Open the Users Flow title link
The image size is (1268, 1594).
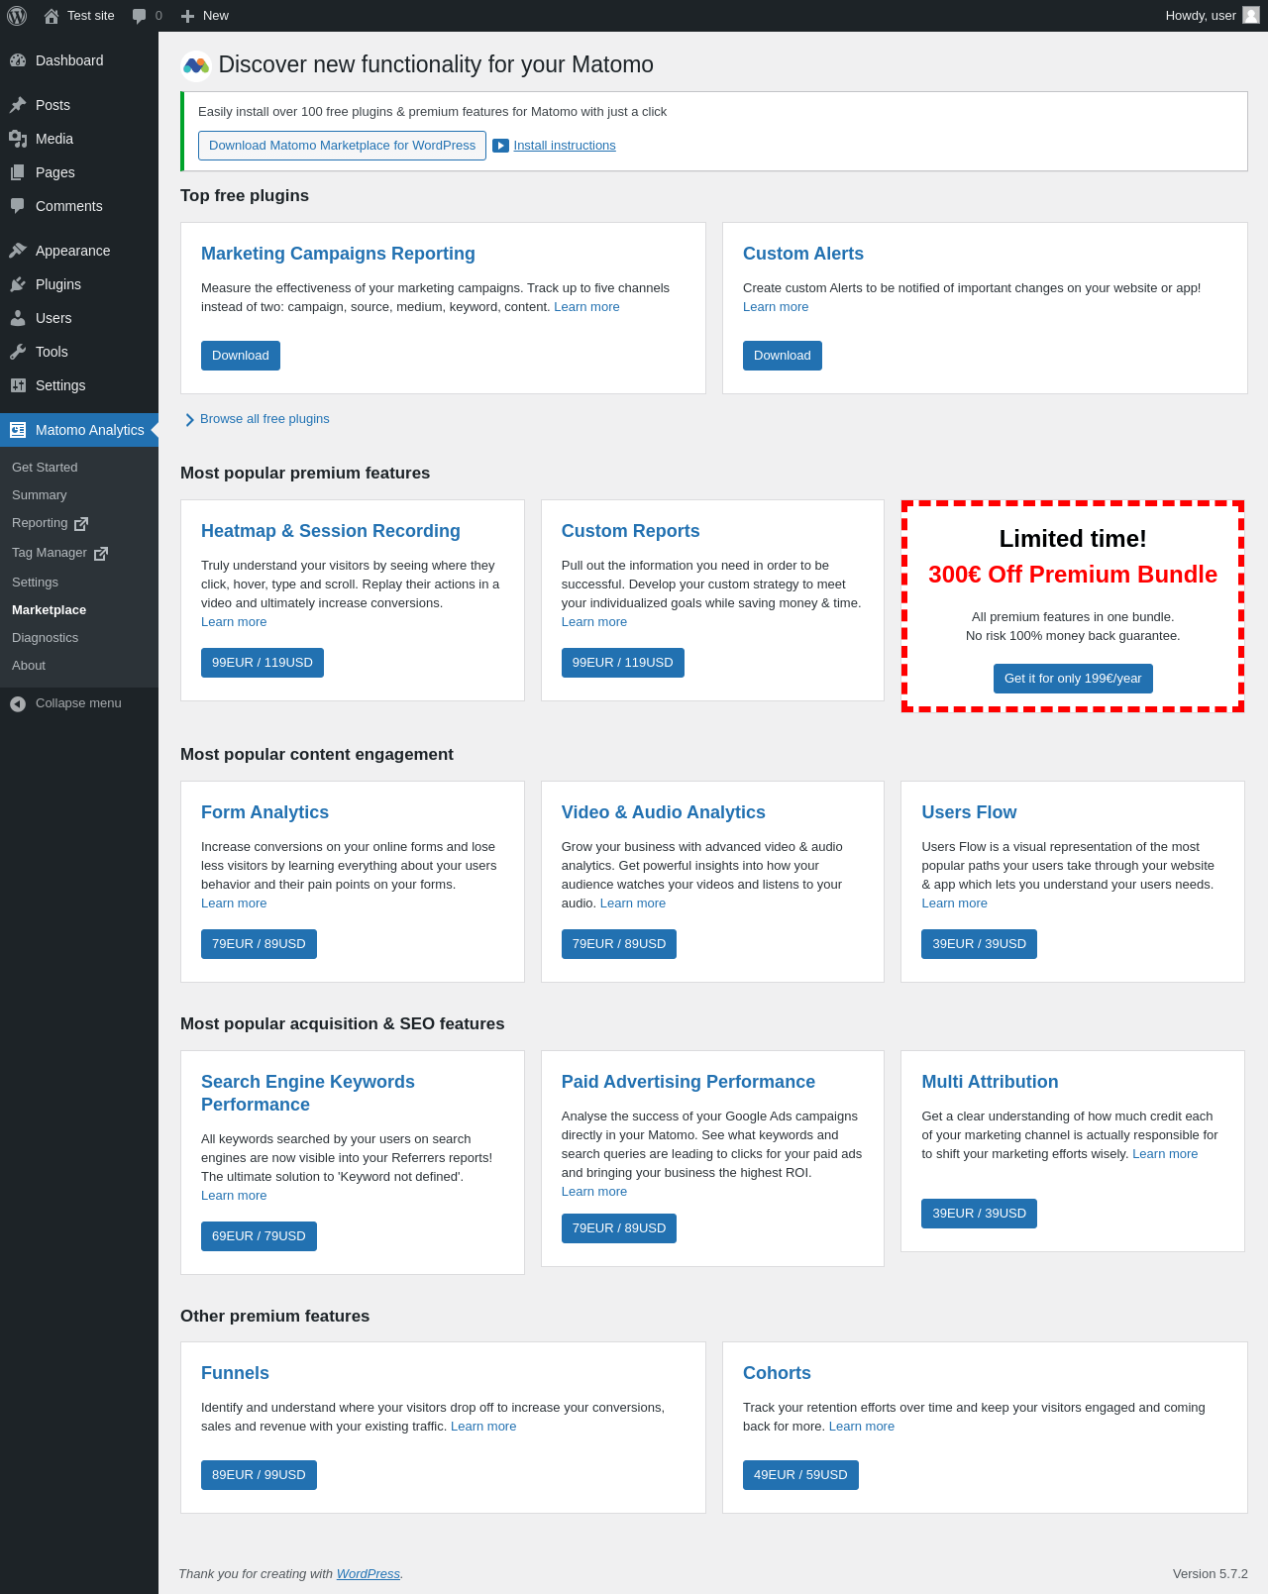tap(969, 812)
